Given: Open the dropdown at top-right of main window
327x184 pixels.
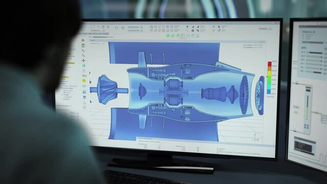Looking at the screenshot, I should tap(265, 29).
